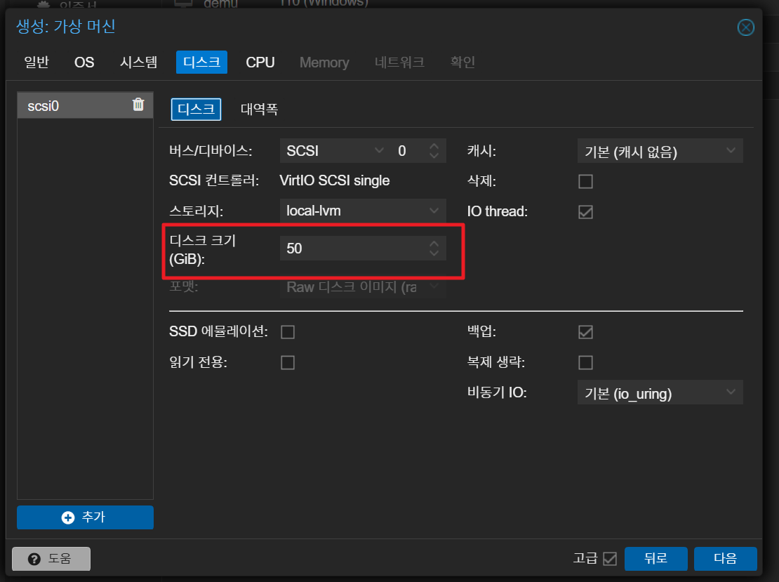Viewport: 779px width, 582px height.
Task: Open the 대역폭 sub-tab
Action: tap(260, 110)
